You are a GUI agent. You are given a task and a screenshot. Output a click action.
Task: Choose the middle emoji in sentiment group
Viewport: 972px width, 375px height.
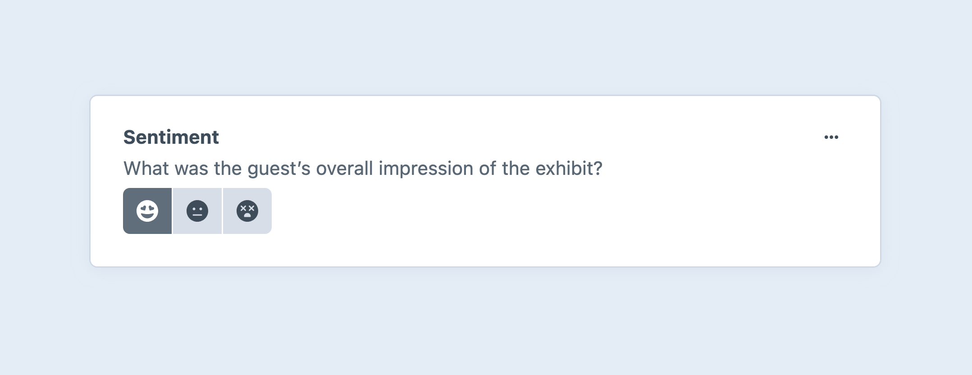(x=197, y=211)
